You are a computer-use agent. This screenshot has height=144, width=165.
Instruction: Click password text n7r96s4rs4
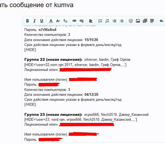[47, 30]
